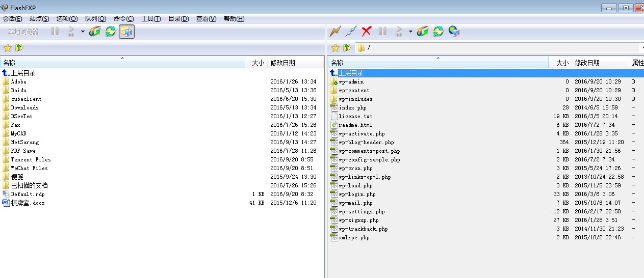Click the remote Transfer Queue icon
Image resolution: width=644 pixels, height=278 pixels.
click(422, 32)
